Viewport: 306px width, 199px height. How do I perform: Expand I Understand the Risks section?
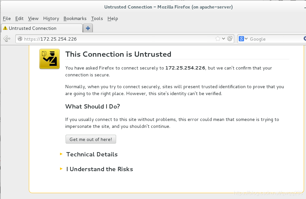(96, 169)
